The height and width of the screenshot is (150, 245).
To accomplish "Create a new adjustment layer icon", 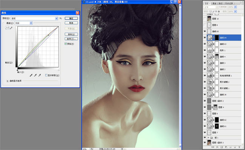I will pos(226,147).
